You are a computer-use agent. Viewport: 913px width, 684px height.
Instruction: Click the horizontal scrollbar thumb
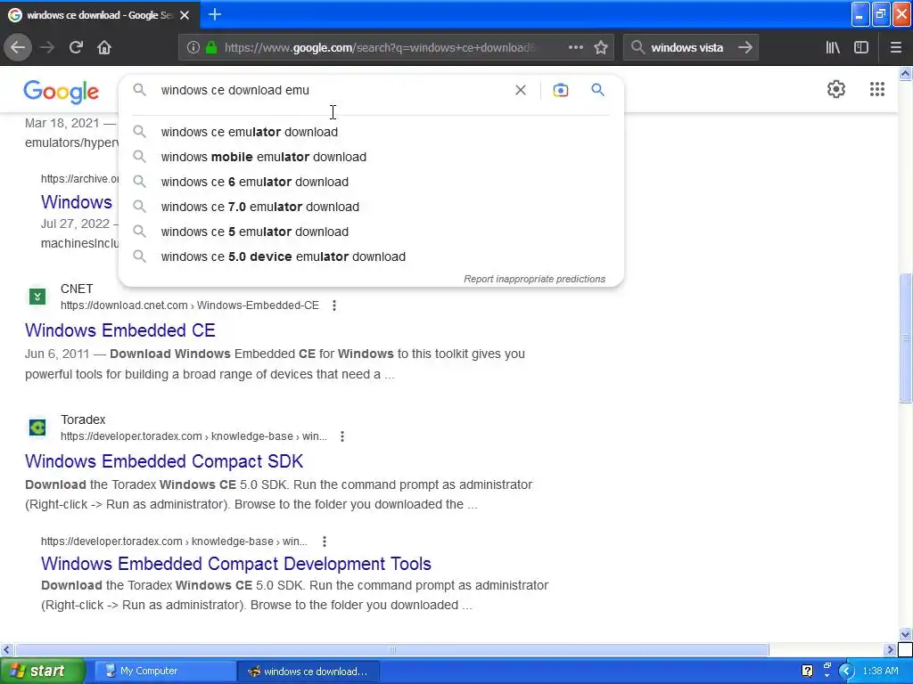(x=392, y=649)
